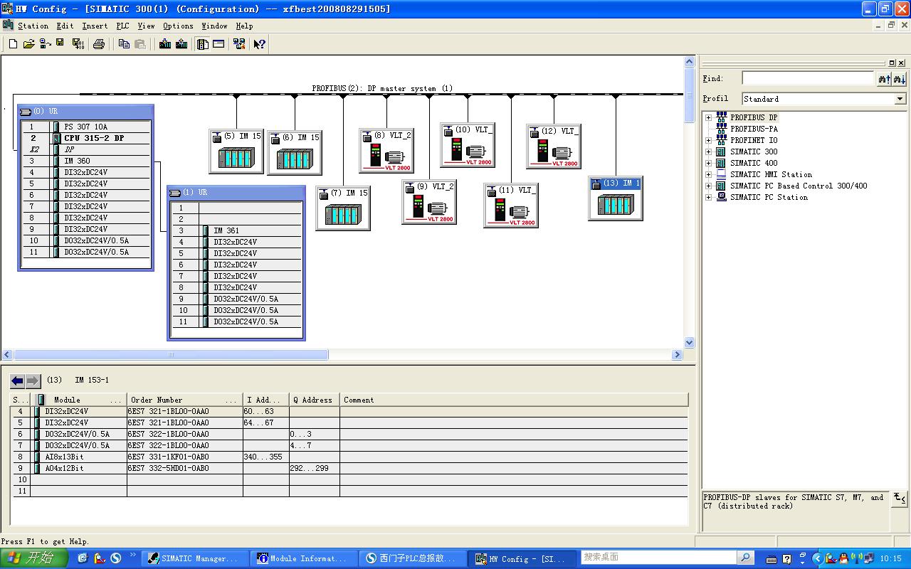Select IM 361 row in rack (1) UR
911x569 pixels.
tap(236, 230)
